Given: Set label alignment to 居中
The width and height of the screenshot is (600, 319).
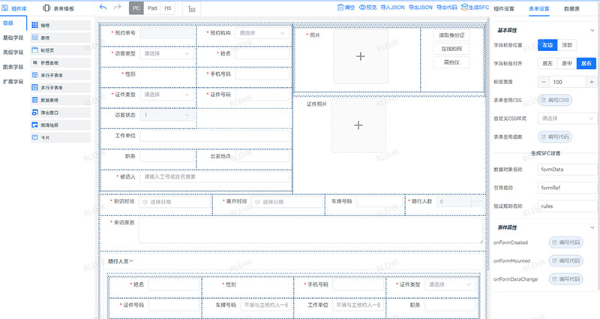Looking at the screenshot, I should coord(567,63).
